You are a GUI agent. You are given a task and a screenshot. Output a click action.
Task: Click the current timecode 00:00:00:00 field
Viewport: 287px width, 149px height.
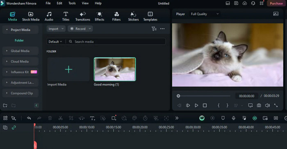click(x=246, y=96)
